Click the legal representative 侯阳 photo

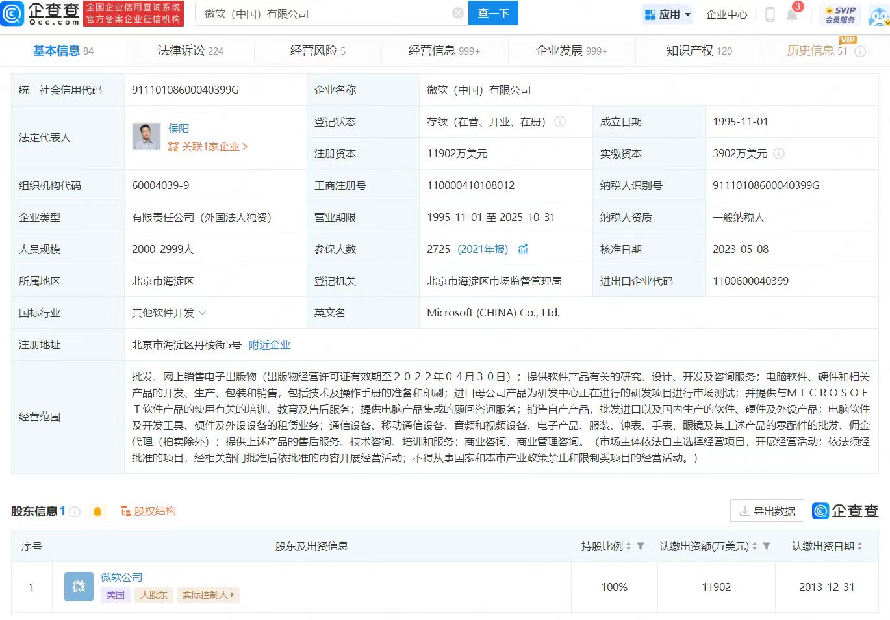tap(146, 137)
